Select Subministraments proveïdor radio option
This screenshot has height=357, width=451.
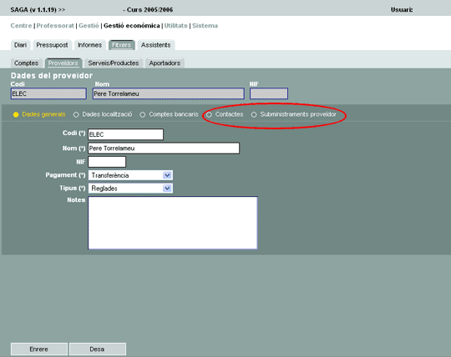[254, 114]
